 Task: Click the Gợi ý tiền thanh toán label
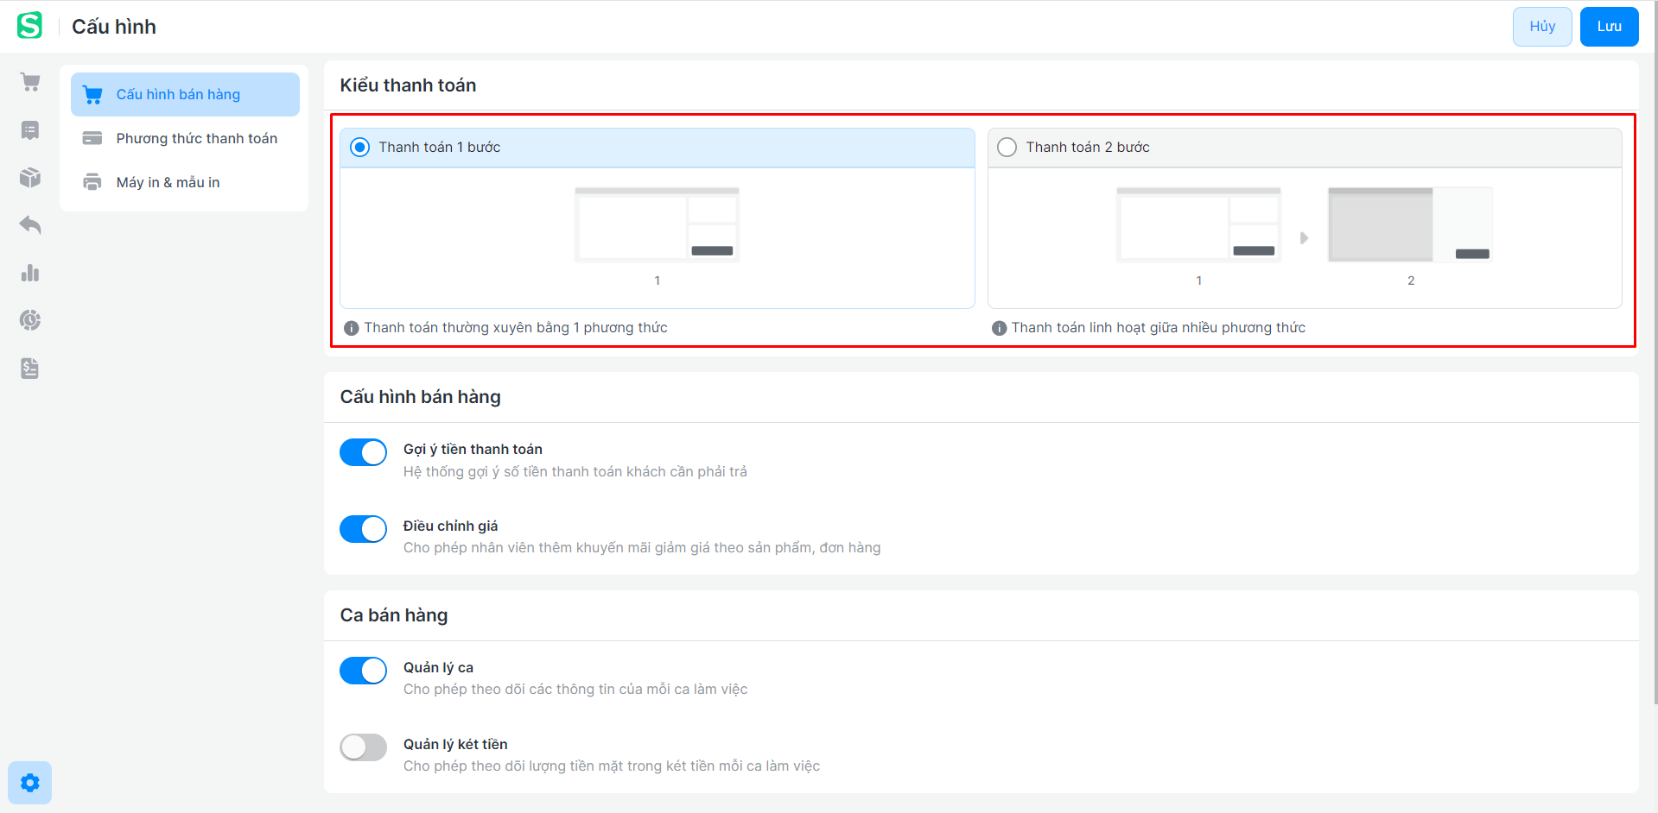coord(473,450)
